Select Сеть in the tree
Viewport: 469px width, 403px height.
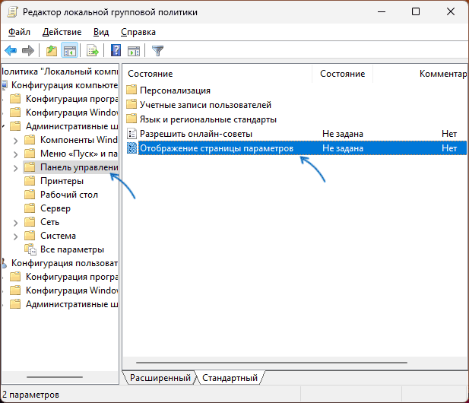[49, 222]
